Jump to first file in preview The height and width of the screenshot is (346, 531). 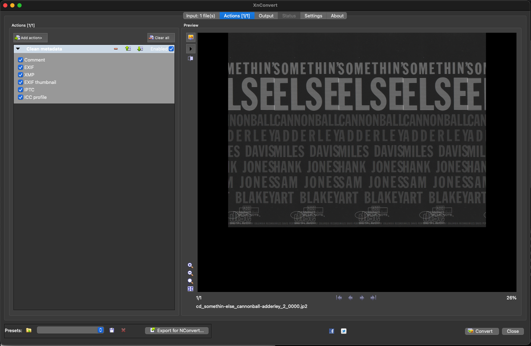pos(339,298)
